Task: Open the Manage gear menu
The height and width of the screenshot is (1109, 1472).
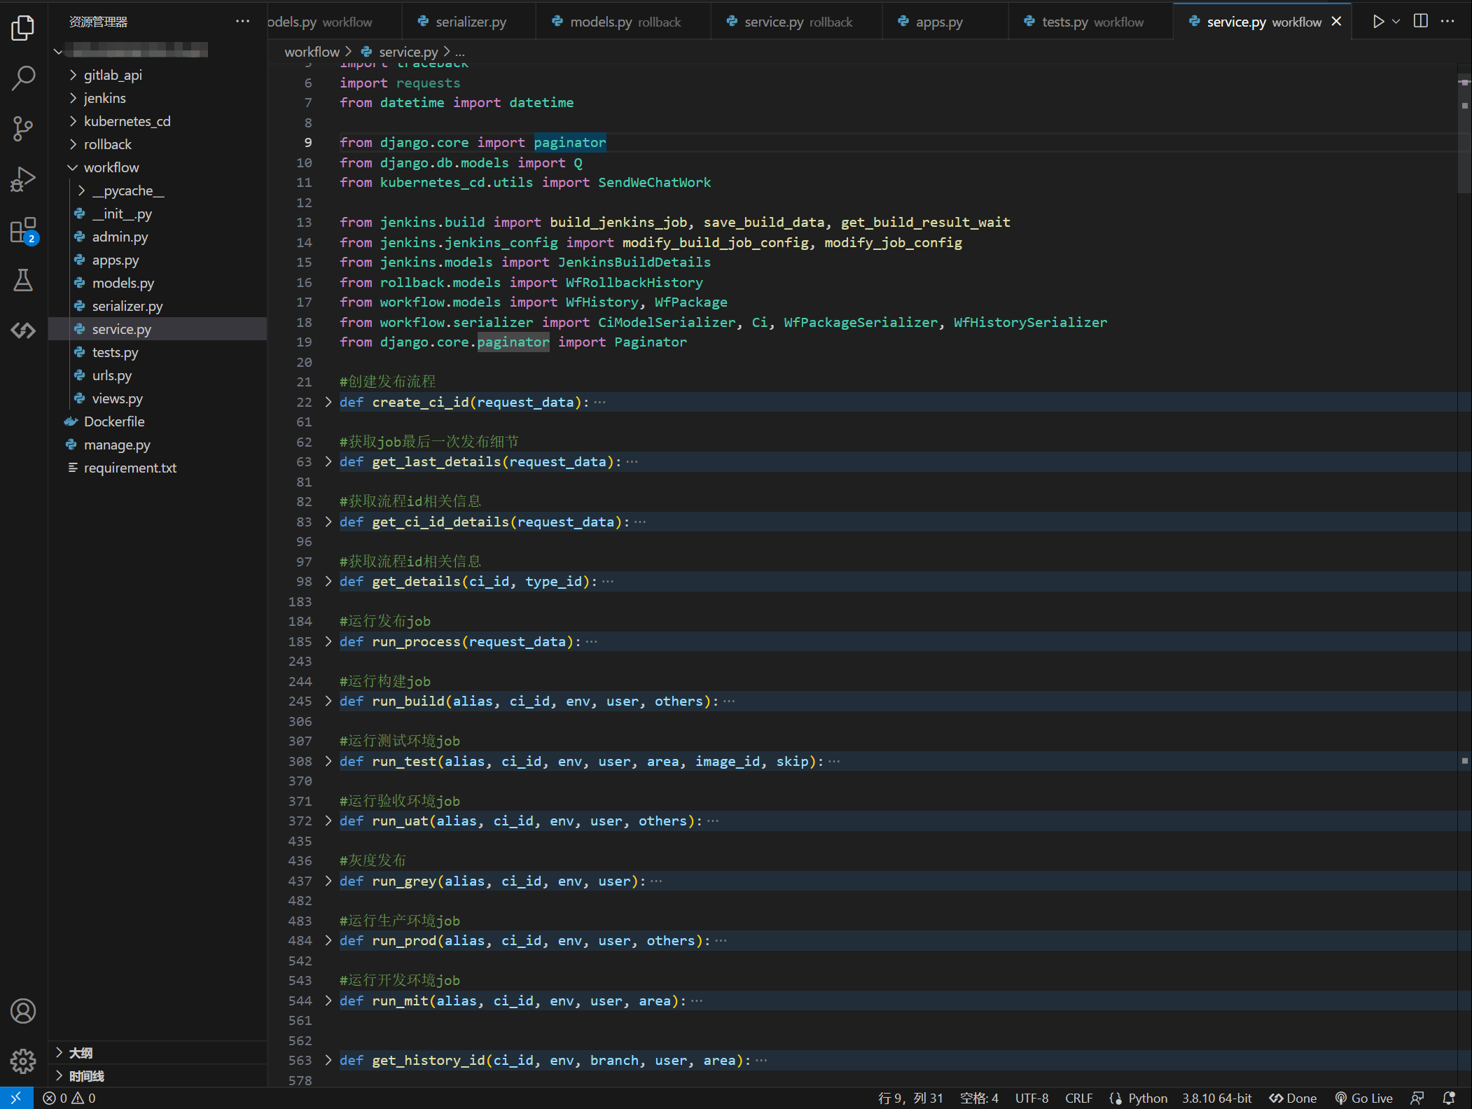Action: point(23,1061)
